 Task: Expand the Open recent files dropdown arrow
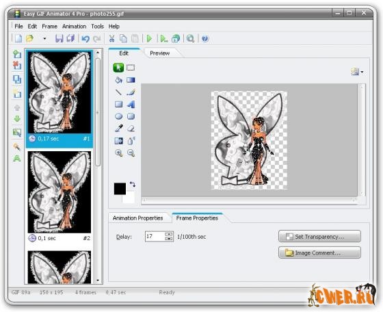tap(44, 38)
